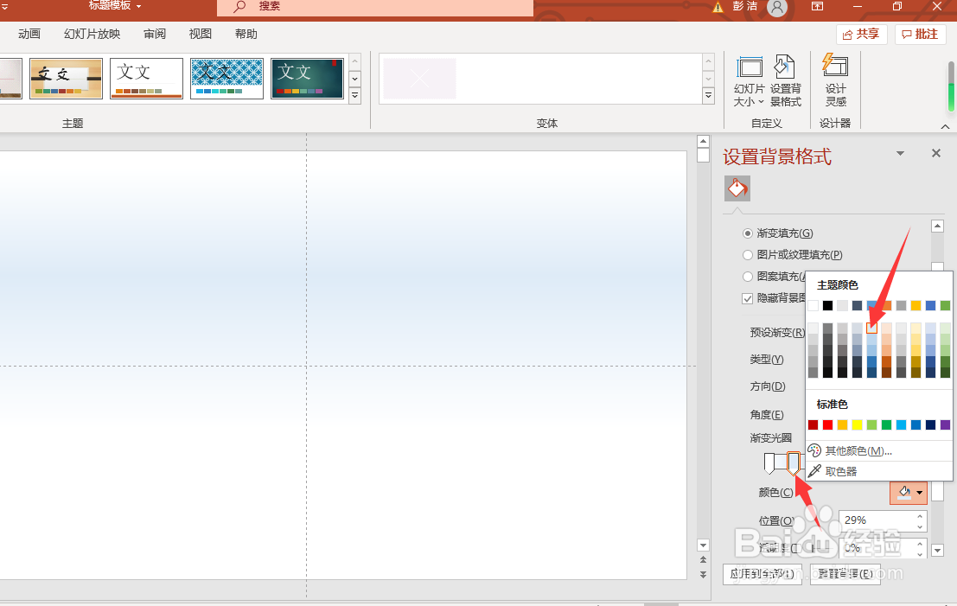Apply the dark teal theme thumbnail
This screenshot has width=957, height=606.
pos(307,78)
